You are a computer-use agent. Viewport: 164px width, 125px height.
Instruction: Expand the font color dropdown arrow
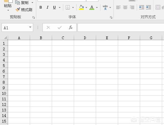click(x=97, y=7)
